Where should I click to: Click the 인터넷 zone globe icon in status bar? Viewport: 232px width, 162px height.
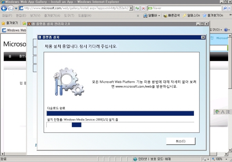[135, 159]
